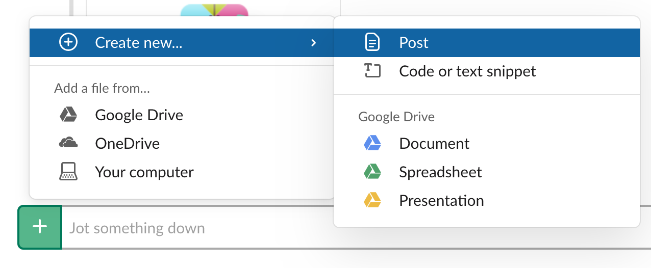Create a new Google Drive Spreadsheet
This screenshot has width=651, height=268.
tap(440, 172)
